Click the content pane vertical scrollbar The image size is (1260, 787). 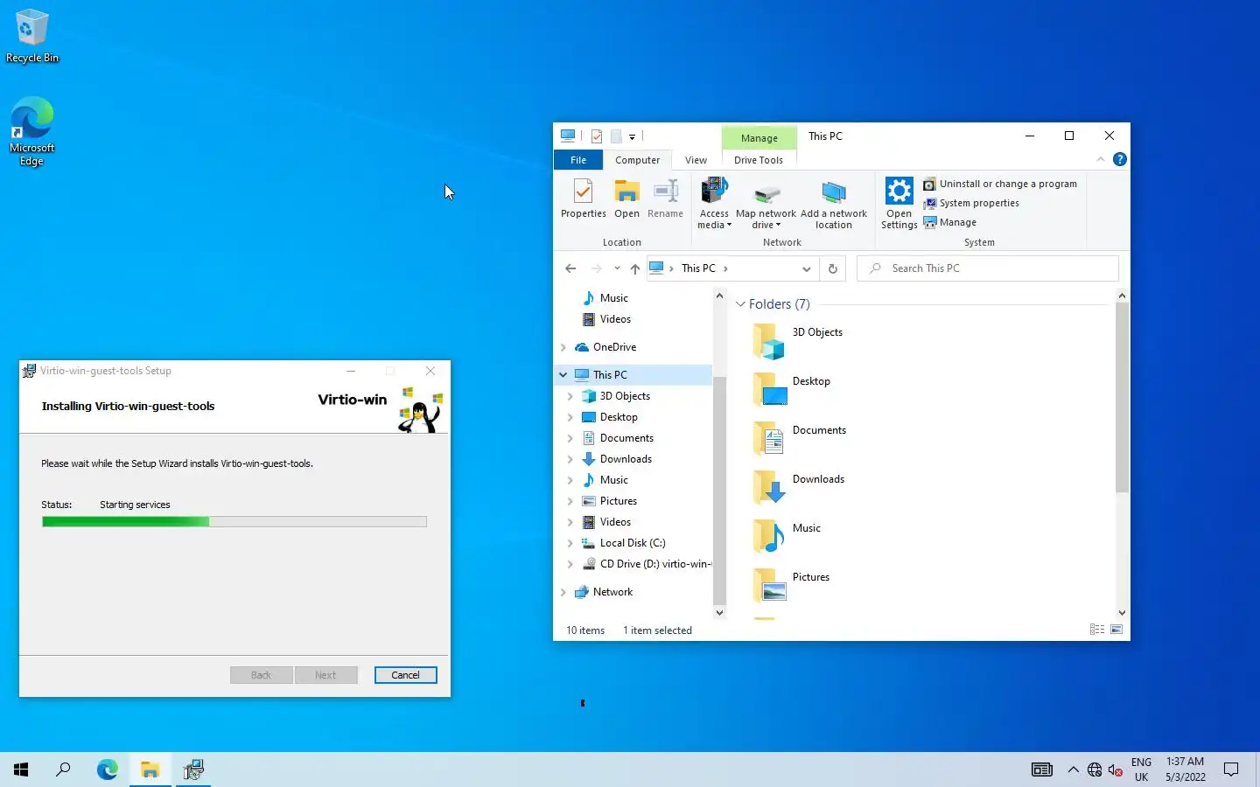point(1122,398)
